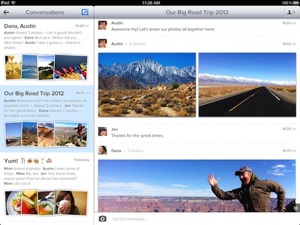Open the woman drinking coffee thumbnail in Yum!

click(x=71, y=202)
